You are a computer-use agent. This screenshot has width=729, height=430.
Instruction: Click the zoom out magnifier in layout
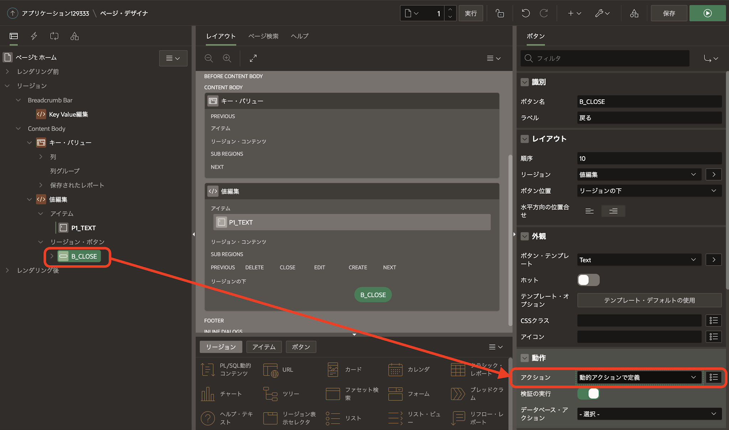tap(209, 58)
